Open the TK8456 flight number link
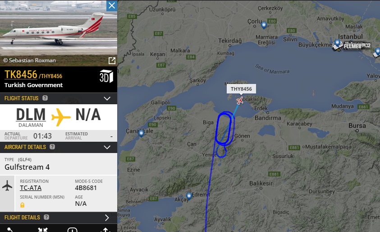This screenshot has height=232, width=380. tap(21, 74)
